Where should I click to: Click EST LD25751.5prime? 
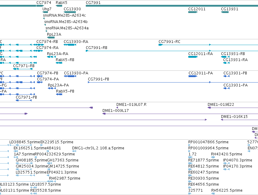(x=31, y=172)
